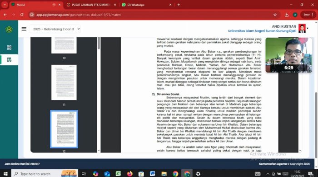Bookmark this page with star icon
The width and height of the screenshot is (318, 177).
click(x=275, y=15)
